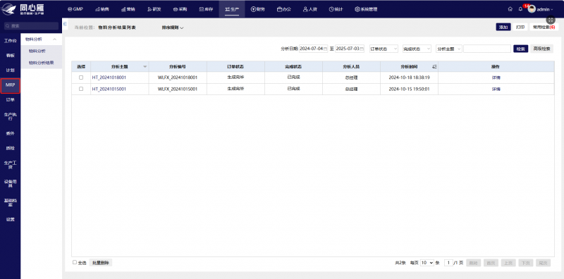564x279 pixels.
Task: Expand the sort rules dropdown
Action: (173, 27)
